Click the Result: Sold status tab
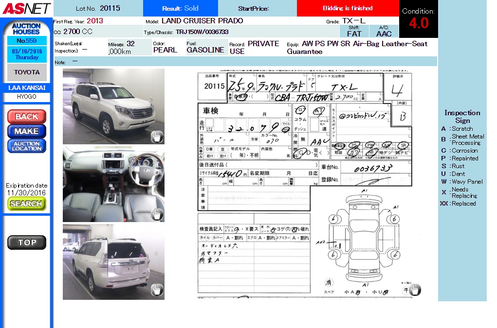This screenshot has height=328, width=497. coord(180,8)
